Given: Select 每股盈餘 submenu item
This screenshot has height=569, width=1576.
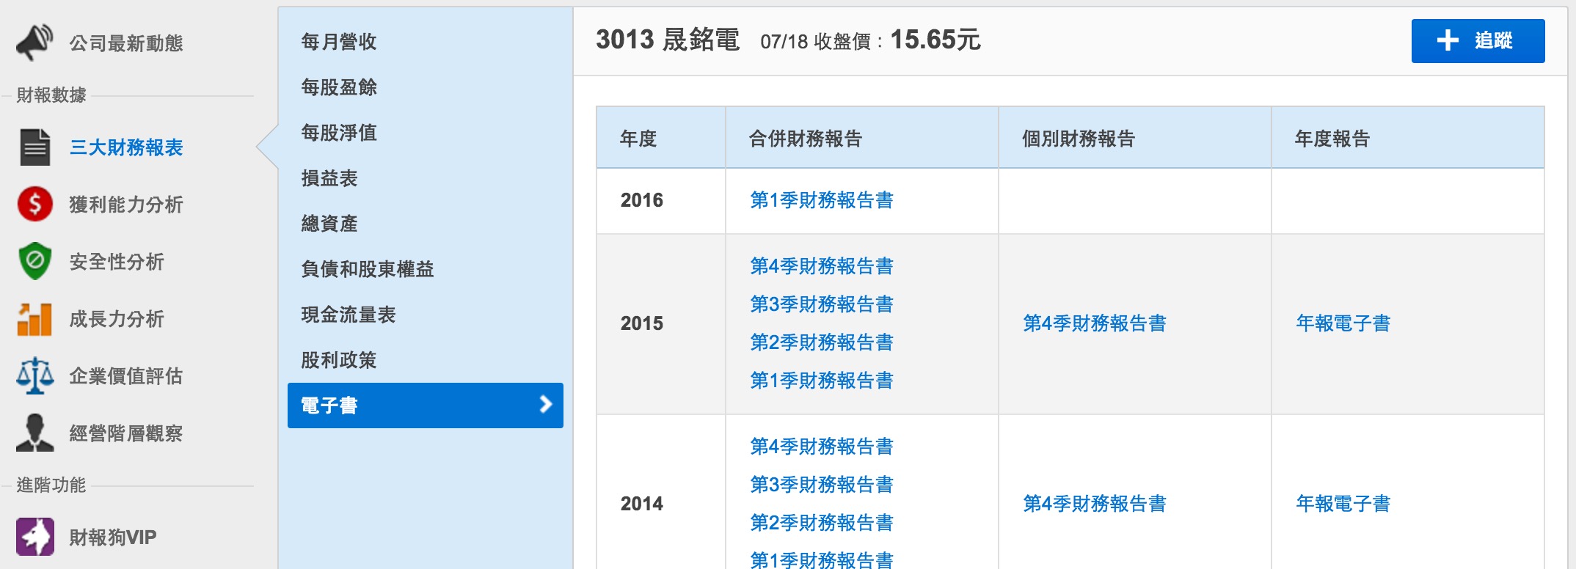Looking at the screenshot, I should (339, 87).
